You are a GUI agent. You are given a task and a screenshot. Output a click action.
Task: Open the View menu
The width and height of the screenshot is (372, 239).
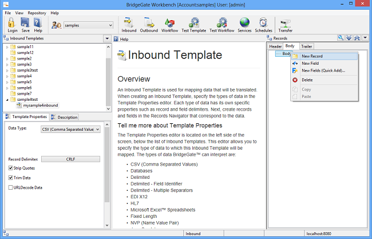pyautogui.click(x=19, y=13)
